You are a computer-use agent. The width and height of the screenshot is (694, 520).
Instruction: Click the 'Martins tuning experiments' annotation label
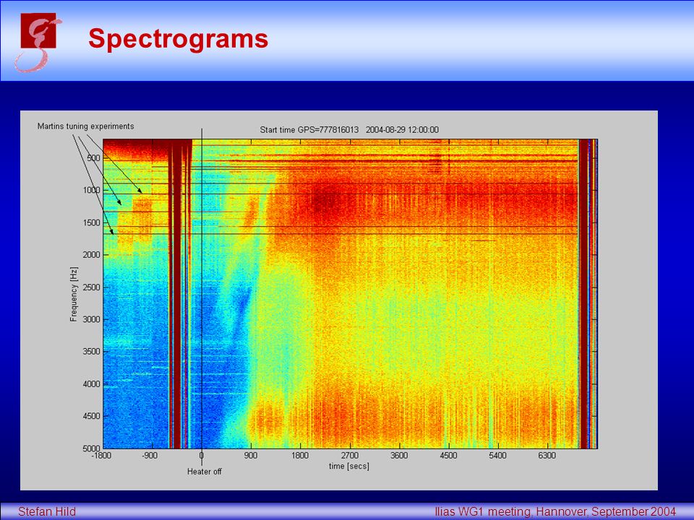pyautogui.click(x=85, y=126)
